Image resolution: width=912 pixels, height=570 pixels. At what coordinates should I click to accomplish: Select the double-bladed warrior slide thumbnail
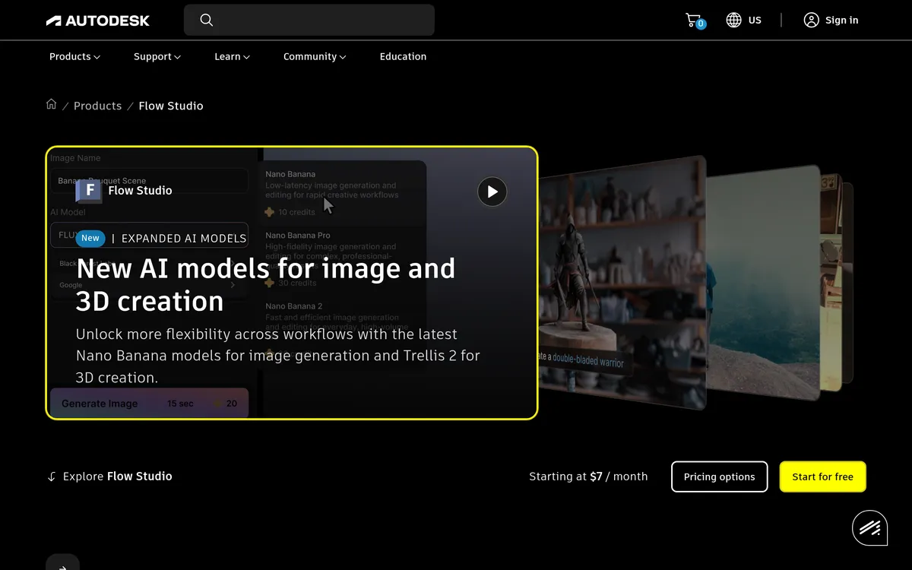point(623,281)
